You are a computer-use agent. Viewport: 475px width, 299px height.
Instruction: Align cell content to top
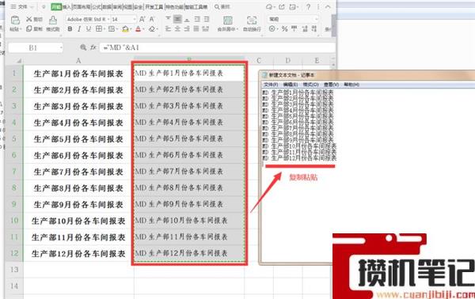click(168, 19)
